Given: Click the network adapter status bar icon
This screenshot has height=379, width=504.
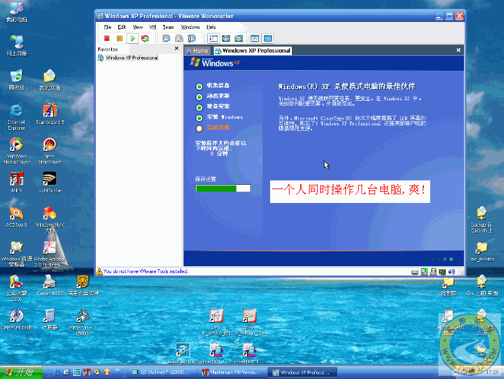Looking at the screenshot, I should 443,272.
